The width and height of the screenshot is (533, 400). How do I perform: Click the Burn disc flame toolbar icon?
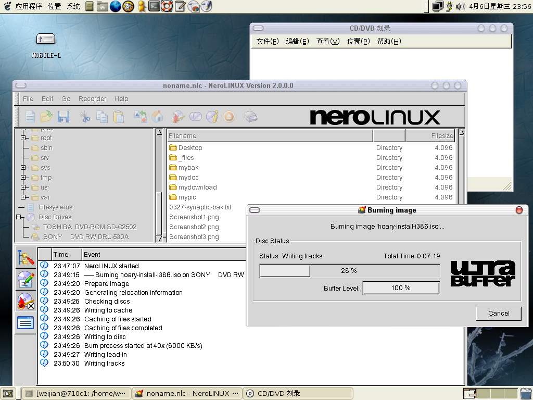click(x=179, y=117)
